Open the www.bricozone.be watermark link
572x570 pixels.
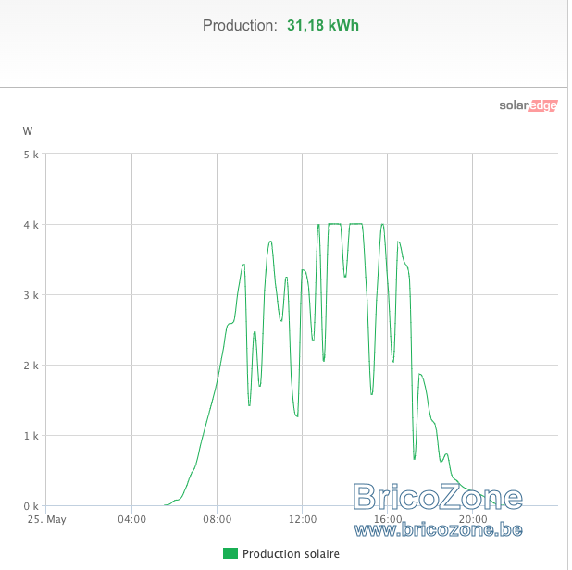click(438, 529)
